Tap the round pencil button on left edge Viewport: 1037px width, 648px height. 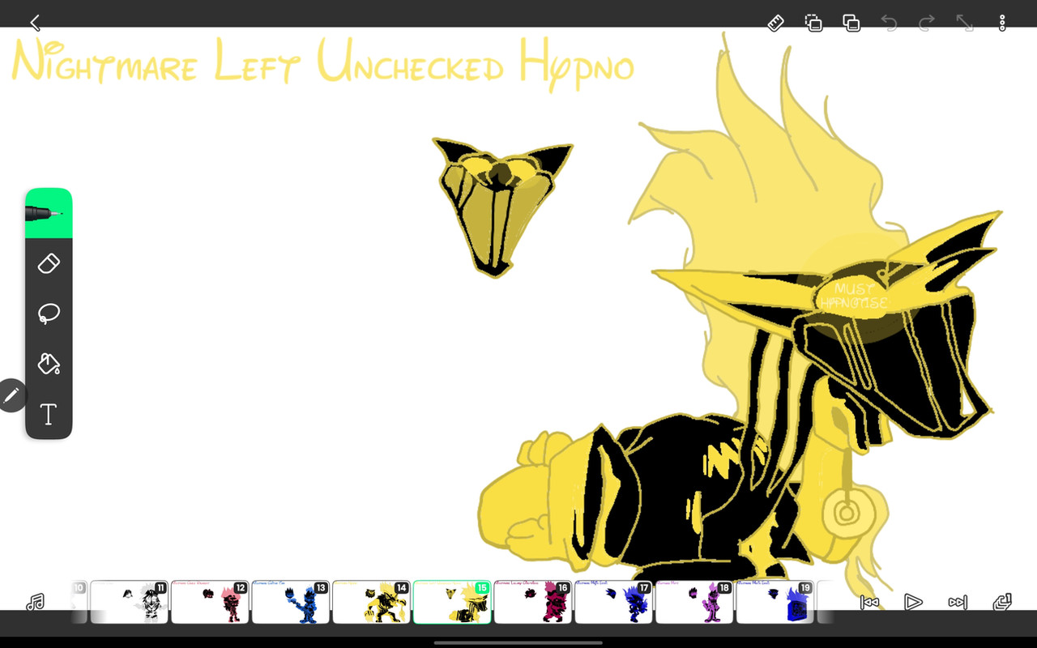[11, 395]
